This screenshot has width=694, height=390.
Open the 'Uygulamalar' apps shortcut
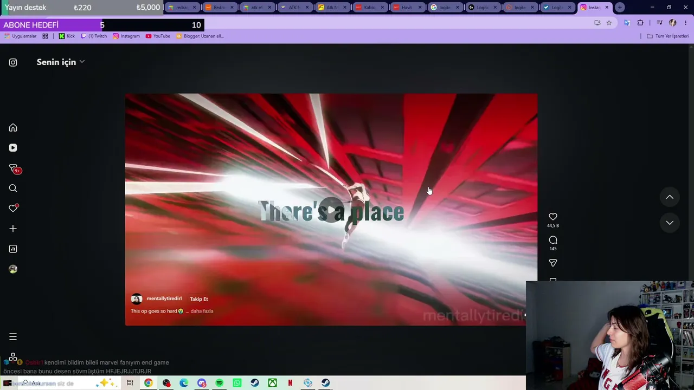[21, 36]
